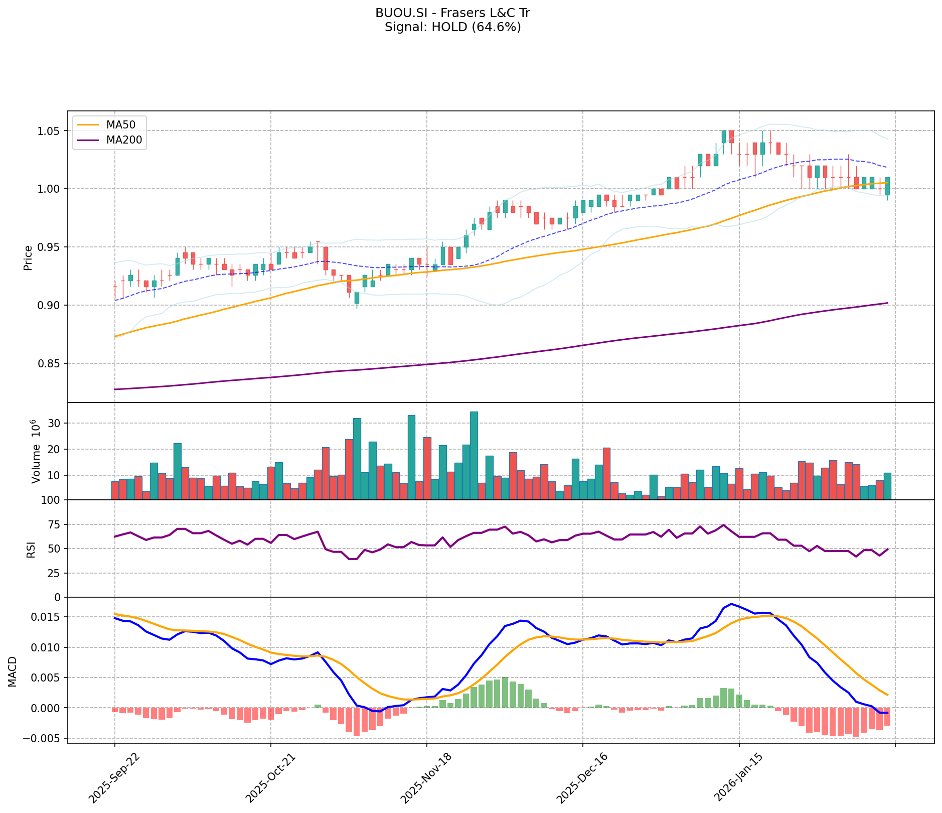Click the MACD axis label
Image resolution: width=942 pixels, height=813 pixels.
[13, 671]
